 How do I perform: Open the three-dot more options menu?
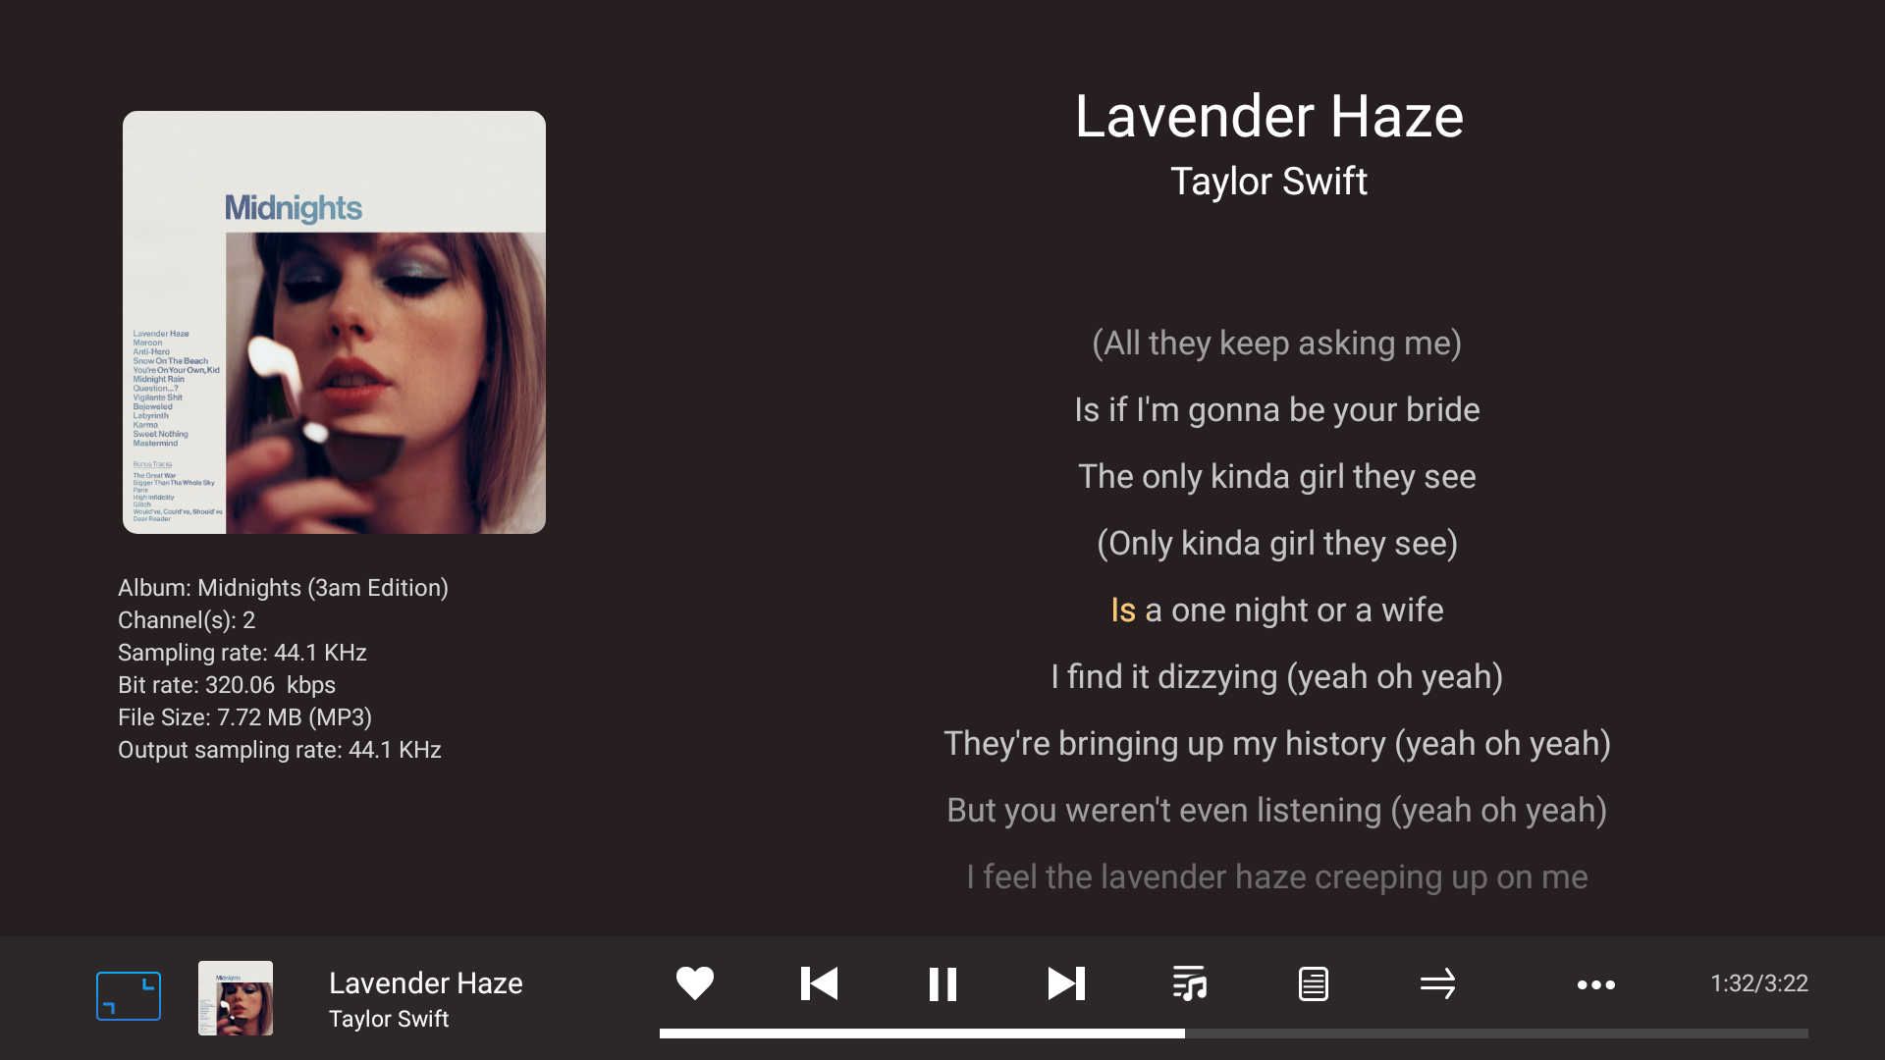1596,984
